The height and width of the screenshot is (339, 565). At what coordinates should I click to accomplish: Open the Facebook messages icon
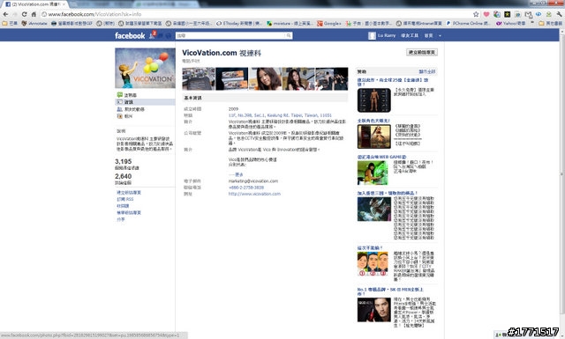(x=161, y=35)
